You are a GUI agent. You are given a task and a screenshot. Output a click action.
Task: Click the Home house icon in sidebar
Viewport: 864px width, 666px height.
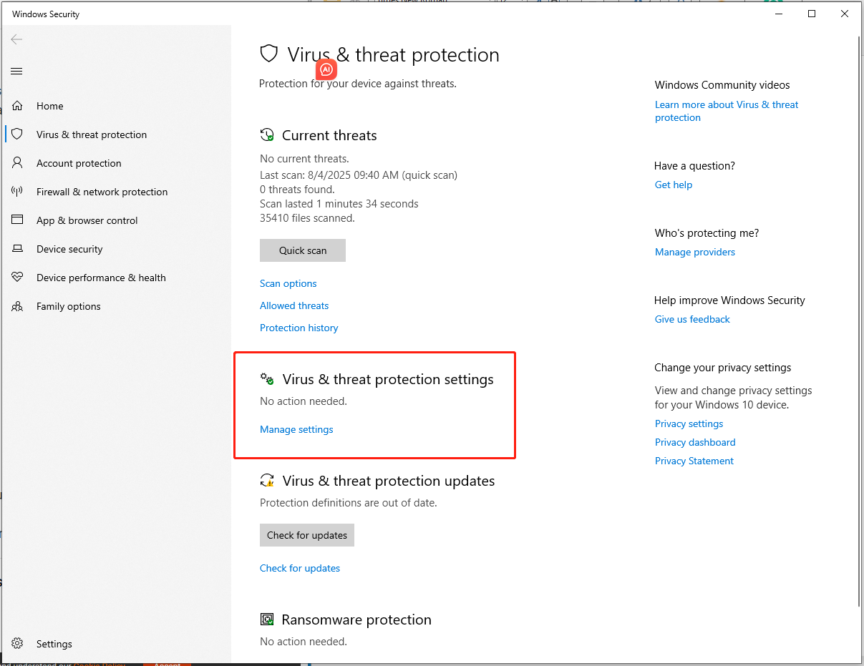tap(17, 106)
